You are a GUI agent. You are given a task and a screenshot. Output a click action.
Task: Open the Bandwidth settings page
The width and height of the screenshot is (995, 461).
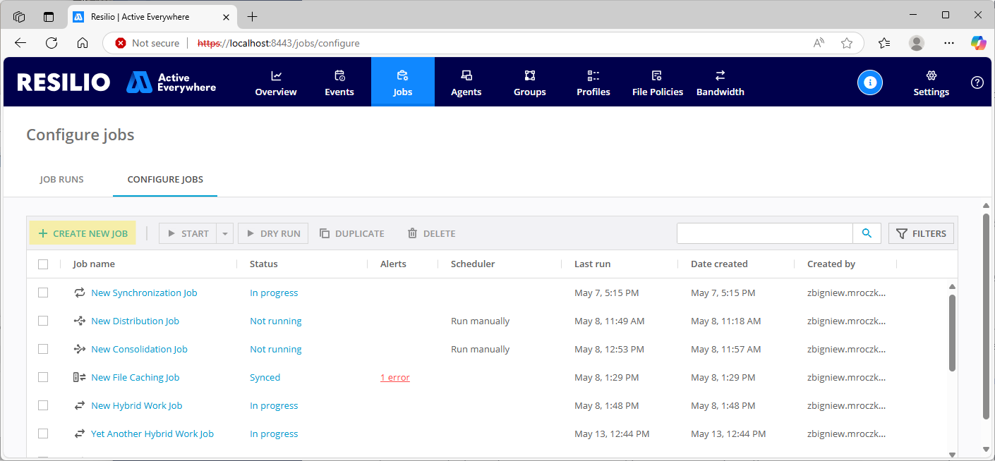[720, 82]
